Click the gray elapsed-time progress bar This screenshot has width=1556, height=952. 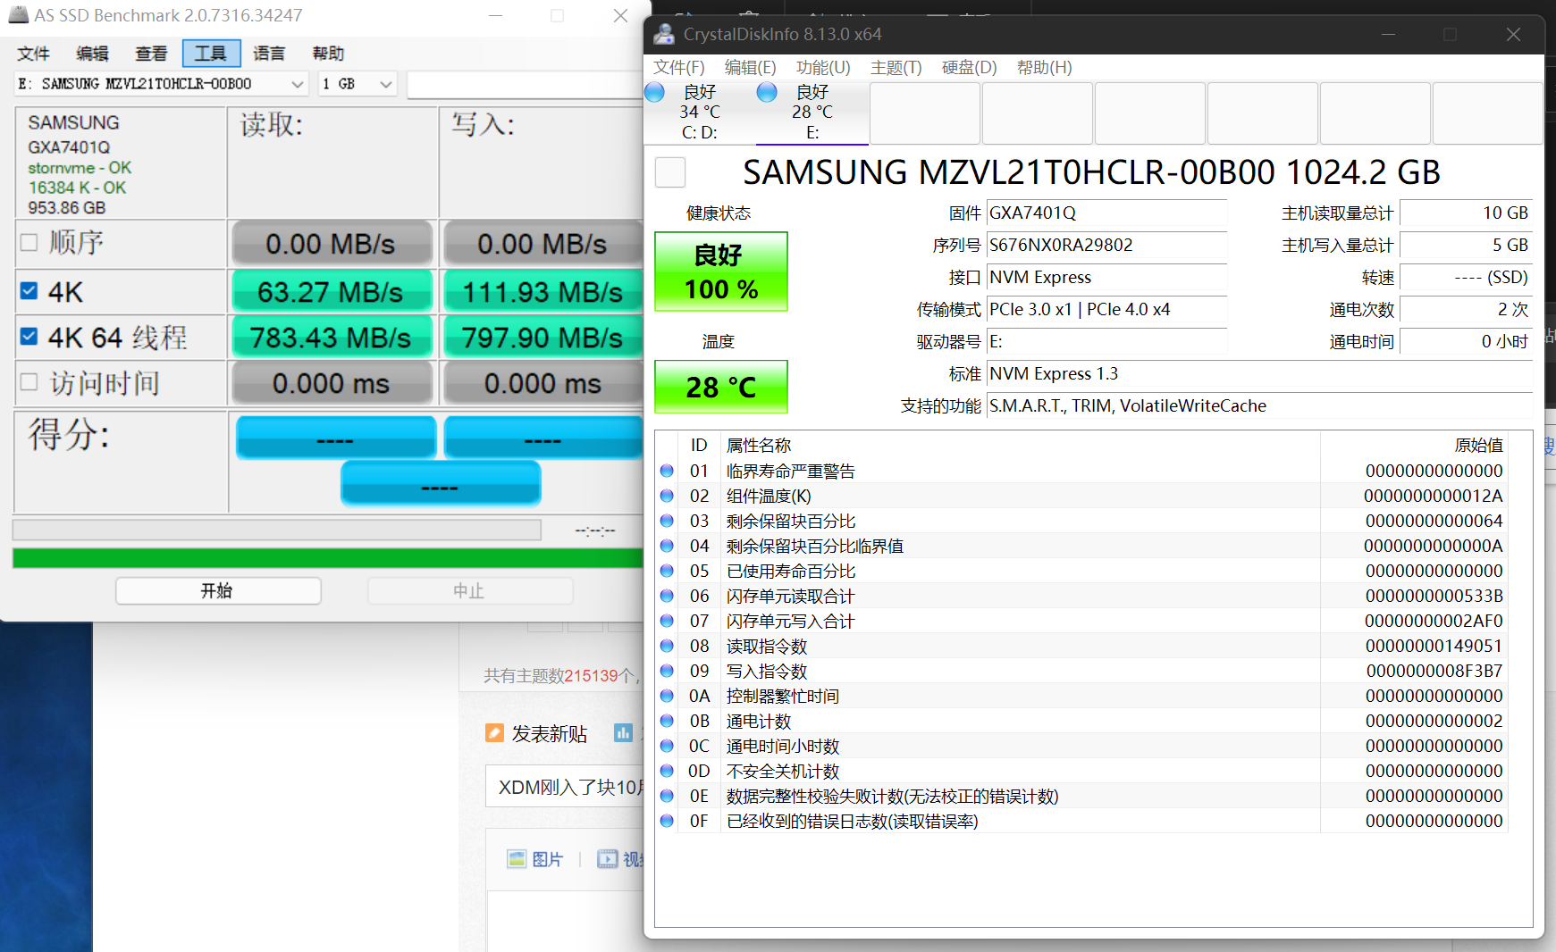(277, 530)
